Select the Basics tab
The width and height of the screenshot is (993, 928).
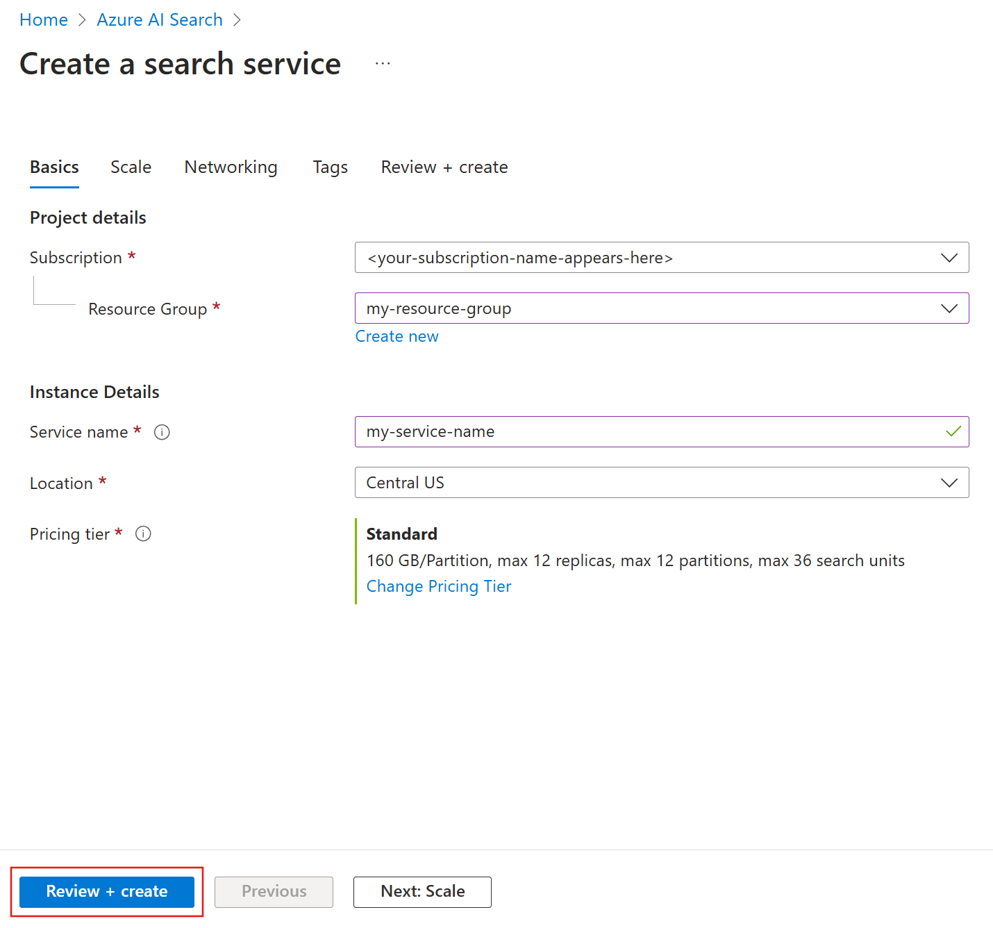click(54, 167)
